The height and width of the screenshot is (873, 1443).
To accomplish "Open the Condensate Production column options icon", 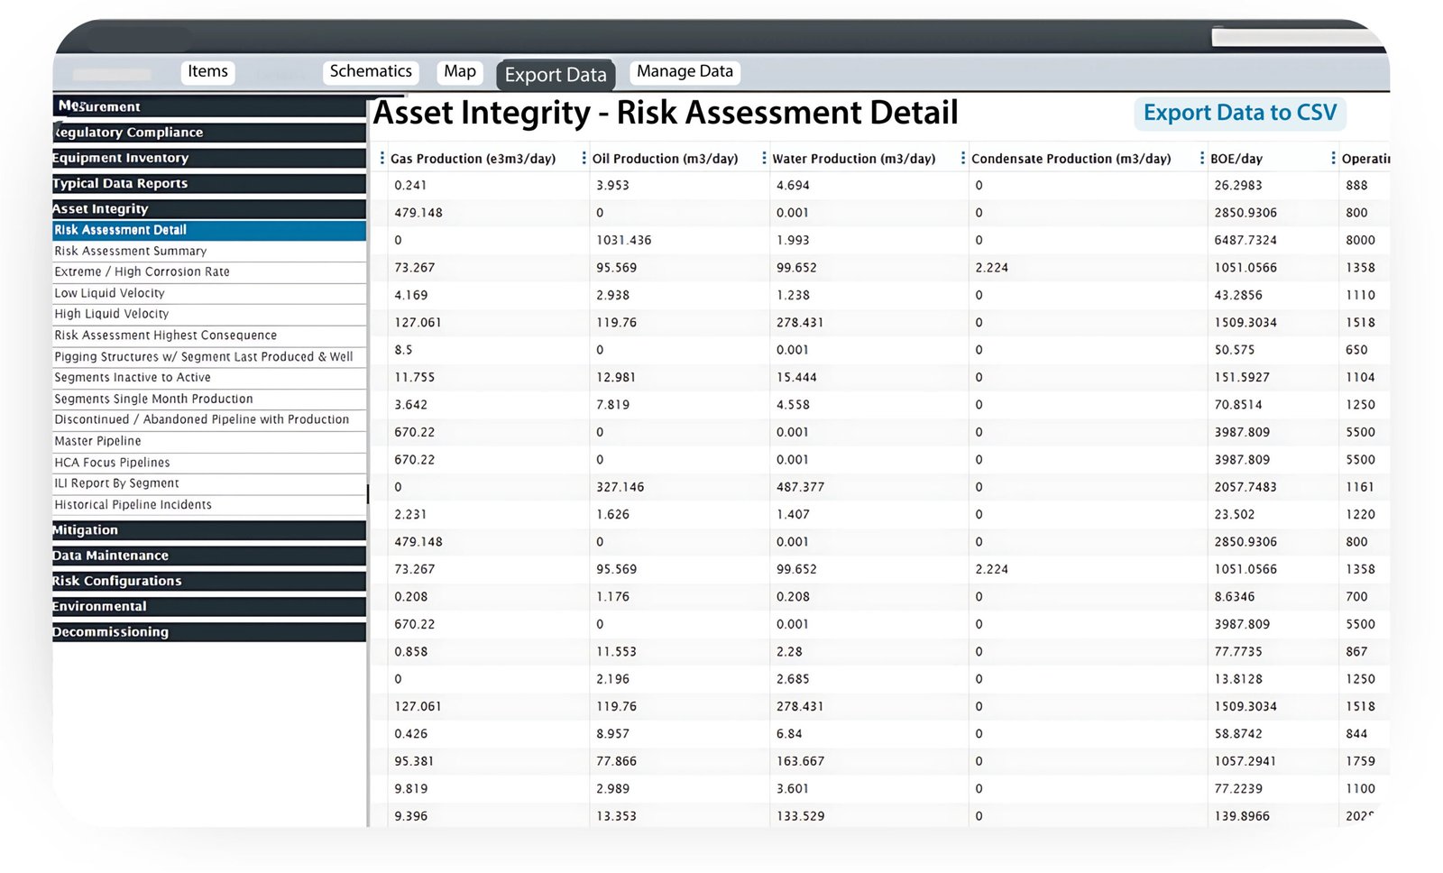I will tap(965, 158).
